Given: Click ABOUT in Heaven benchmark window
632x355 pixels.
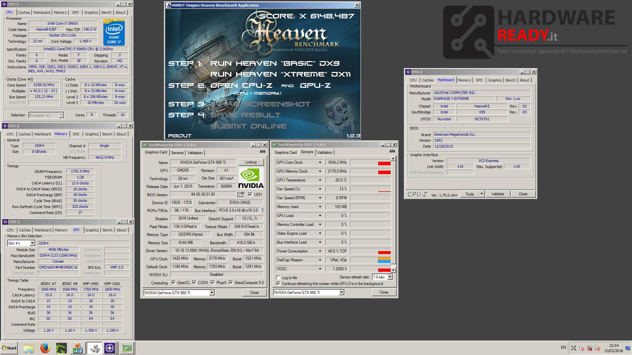Looking at the screenshot, I should click(180, 135).
